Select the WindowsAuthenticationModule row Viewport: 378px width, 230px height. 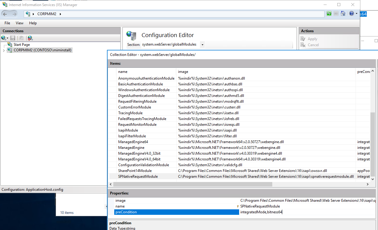click(239, 90)
